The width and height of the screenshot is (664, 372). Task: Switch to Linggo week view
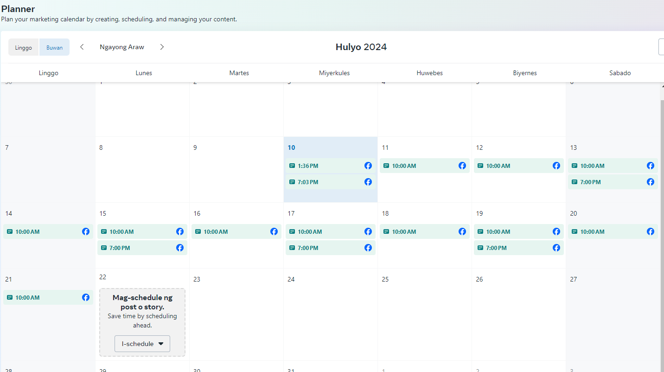(x=24, y=47)
